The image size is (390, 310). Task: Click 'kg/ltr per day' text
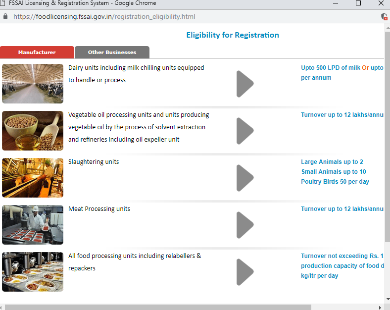[320, 276]
